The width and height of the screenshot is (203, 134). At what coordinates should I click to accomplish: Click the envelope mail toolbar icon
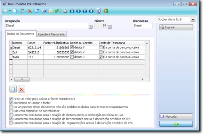51,11
